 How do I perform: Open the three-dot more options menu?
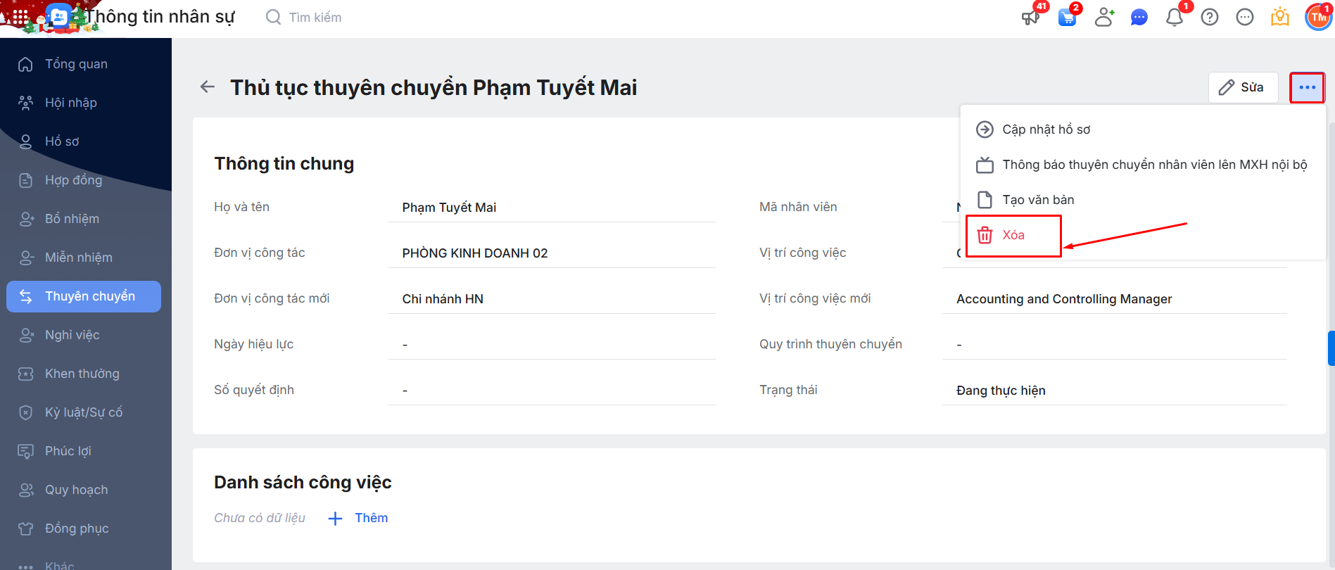(x=1307, y=87)
